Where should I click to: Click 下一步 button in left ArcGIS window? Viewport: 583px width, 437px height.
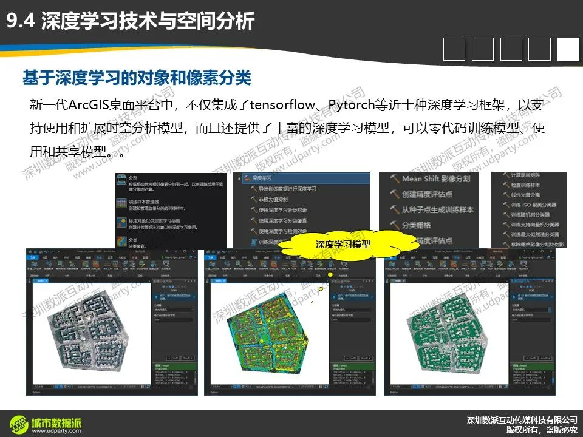click(x=188, y=358)
